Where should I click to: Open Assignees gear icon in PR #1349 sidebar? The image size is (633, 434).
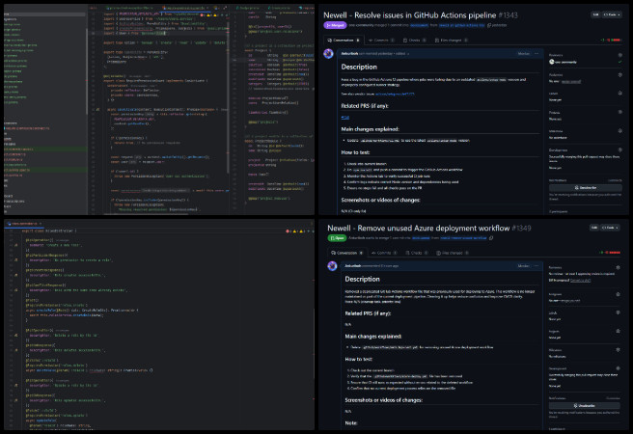[x=618, y=294]
